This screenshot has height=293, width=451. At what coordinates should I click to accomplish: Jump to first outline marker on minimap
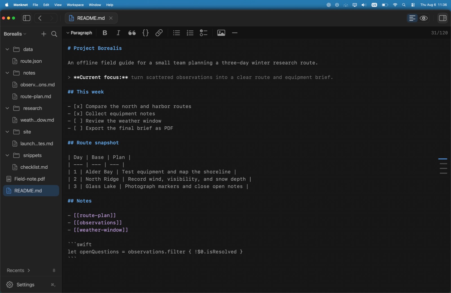point(443,159)
